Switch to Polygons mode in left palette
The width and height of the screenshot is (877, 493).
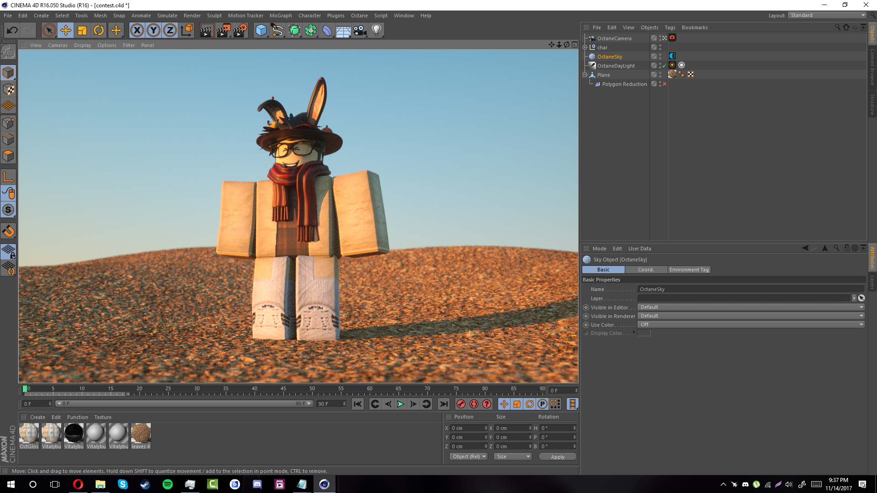pos(9,156)
